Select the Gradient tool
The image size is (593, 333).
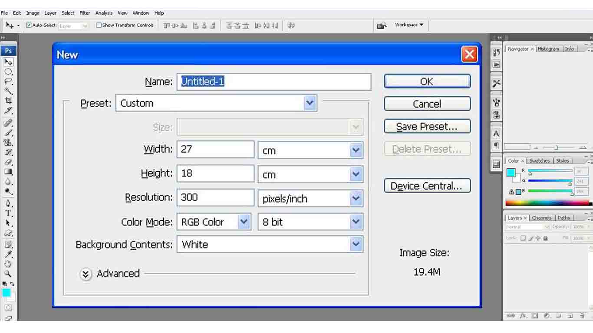pyautogui.click(x=8, y=172)
